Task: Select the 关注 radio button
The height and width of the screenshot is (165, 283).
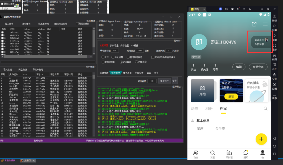Action: coord(103,57)
